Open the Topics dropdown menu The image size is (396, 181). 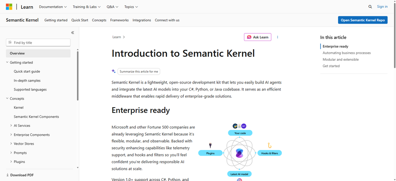pos(131,7)
